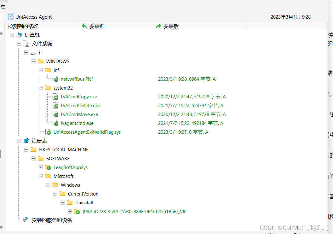The height and width of the screenshot is (234, 333).
Task: Click the added-file icon for netvwifibus.PNF
Action: click(x=55, y=79)
